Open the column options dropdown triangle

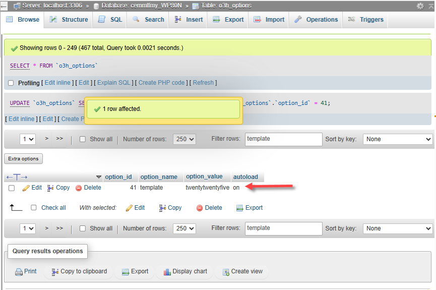tap(98, 177)
